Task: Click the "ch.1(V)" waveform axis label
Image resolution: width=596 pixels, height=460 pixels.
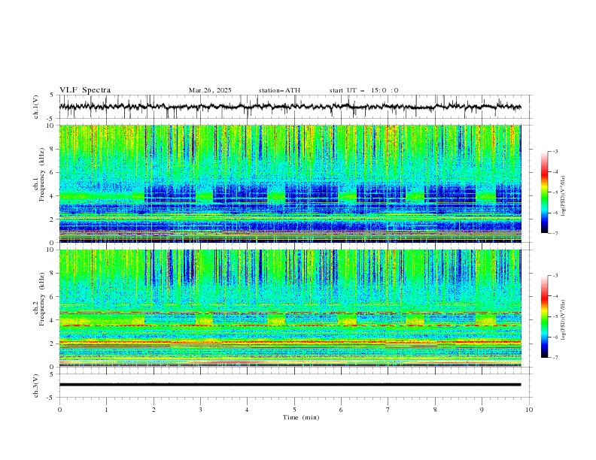Action: click(x=36, y=107)
